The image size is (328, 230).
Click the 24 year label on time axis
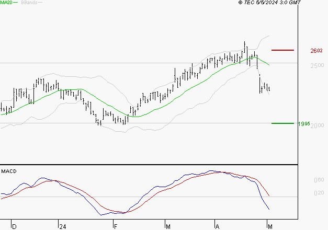tap(63, 227)
